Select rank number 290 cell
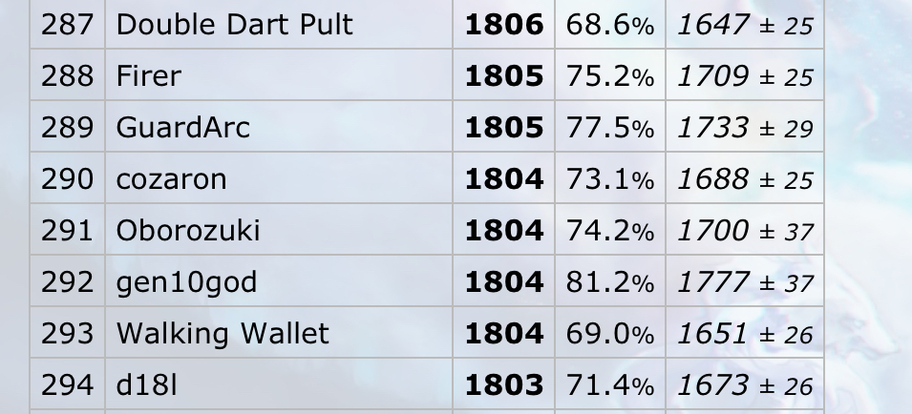Image resolution: width=912 pixels, height=414 pixels. pyautogui.click(x=68, y=177)
